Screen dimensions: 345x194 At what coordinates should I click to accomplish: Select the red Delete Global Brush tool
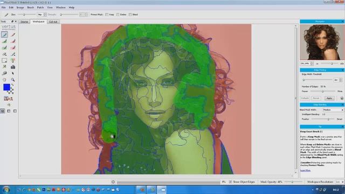(x=13, y=47)
